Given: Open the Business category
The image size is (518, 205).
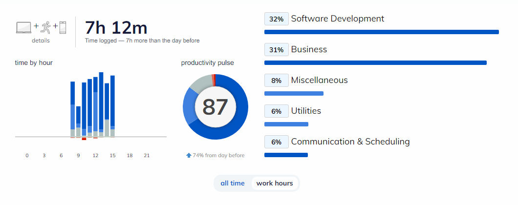Looking at the screenshot, I should (x=309, y=49).
